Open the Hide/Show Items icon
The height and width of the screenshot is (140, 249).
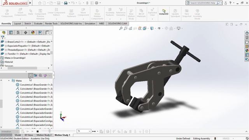159,28
